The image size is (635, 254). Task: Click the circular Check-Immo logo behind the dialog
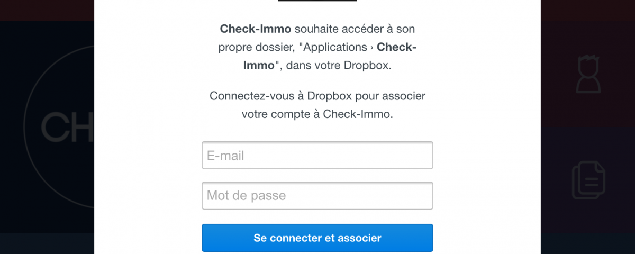pos(59,127)
